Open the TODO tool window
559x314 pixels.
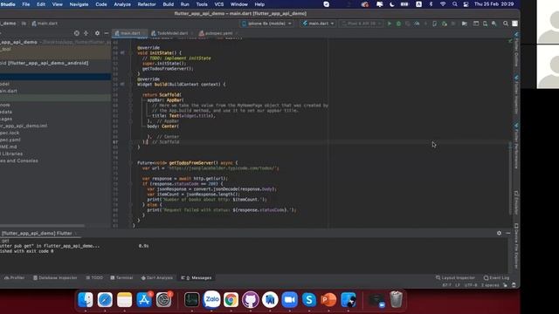tap(94, 277)
